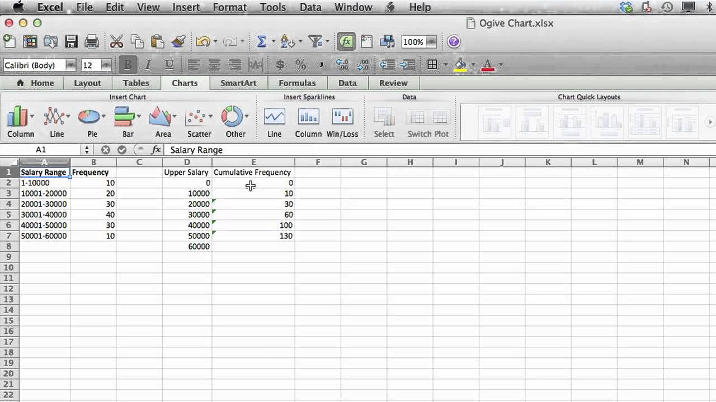
Task: Click the formula bar input showing Salary Range
Action: tap(439, 150)
